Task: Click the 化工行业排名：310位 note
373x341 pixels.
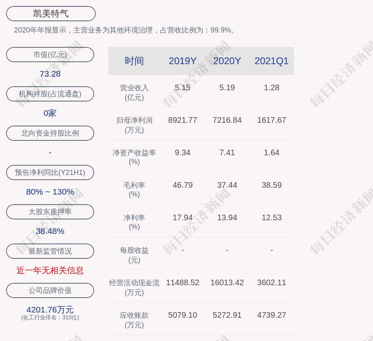Action: (x=50, y=318)
